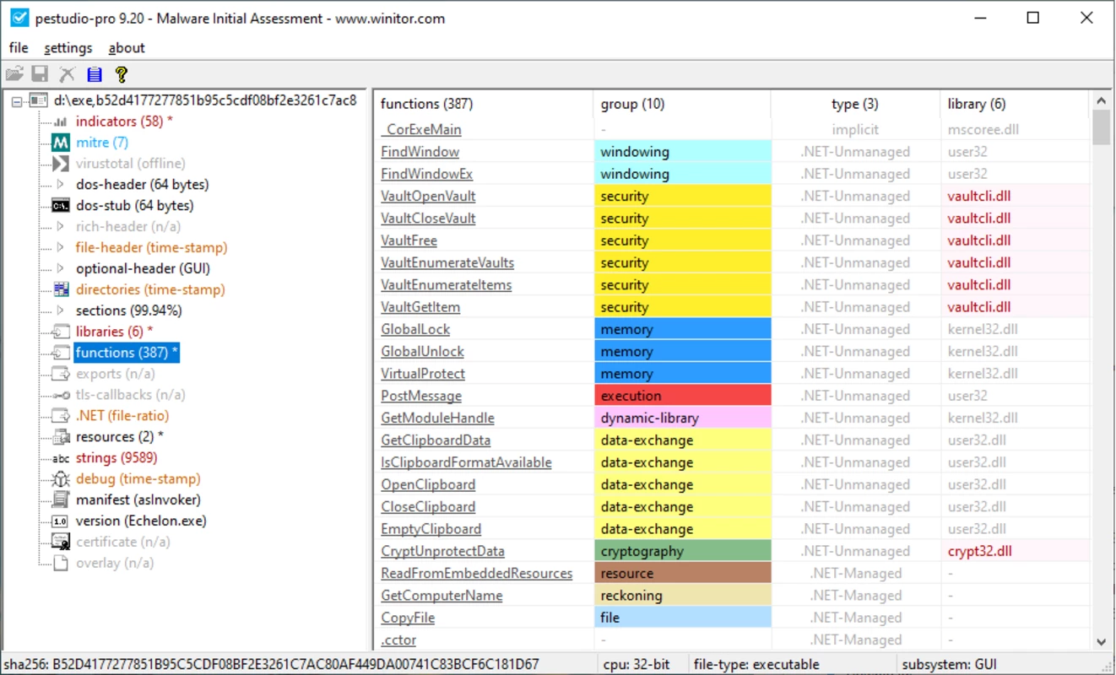This screenshot has height=675, width=1116.
Task: Click the indicators bar-chart icon in tree
Action: (61, 121)
